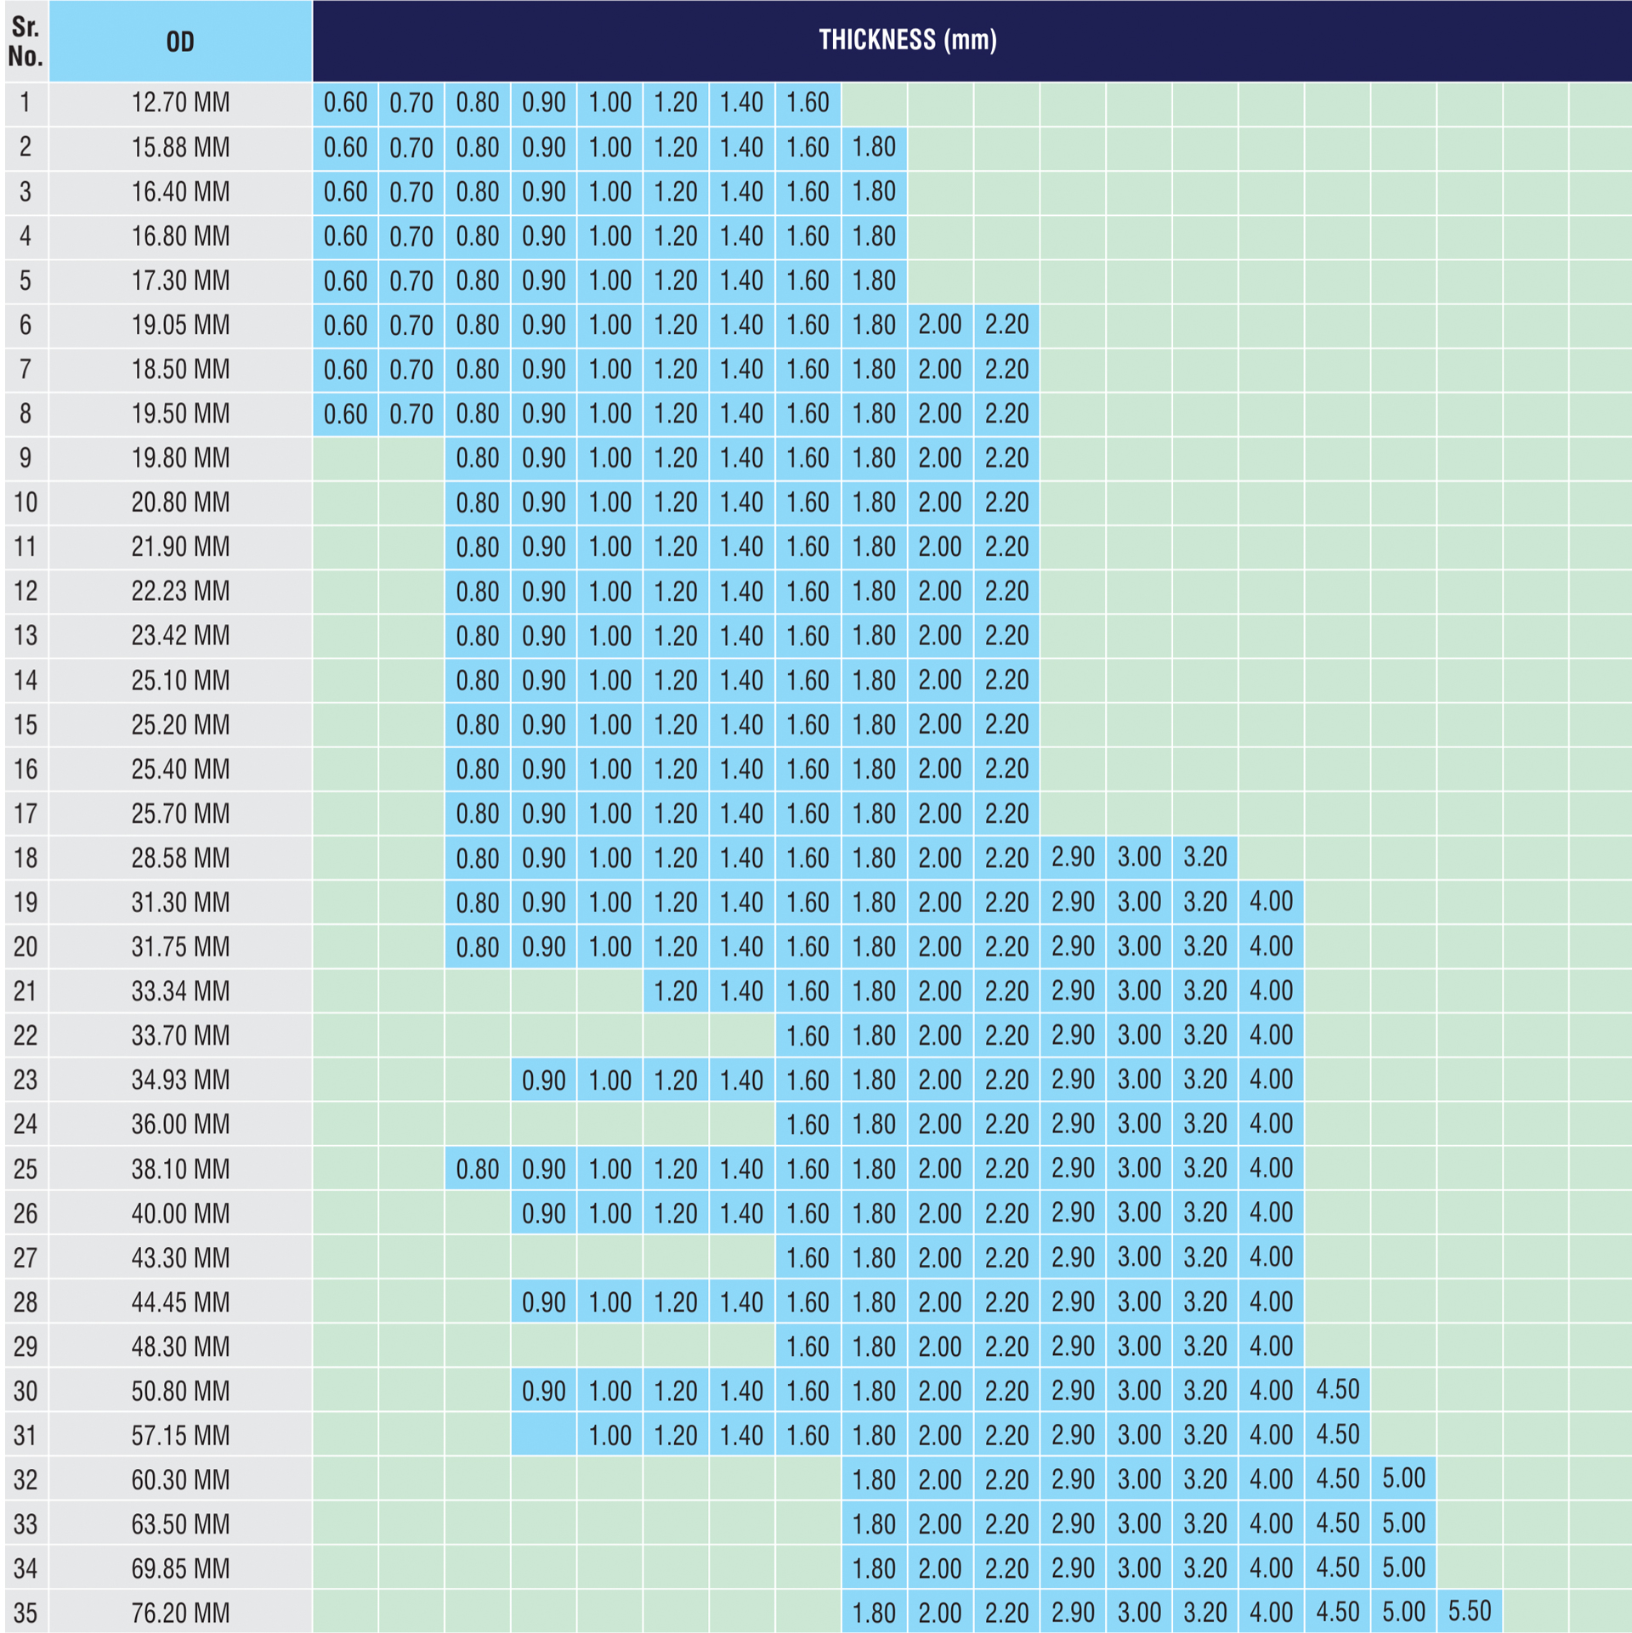Select the 1.80 thickness in the 15.88 MM row

point(875,148)
